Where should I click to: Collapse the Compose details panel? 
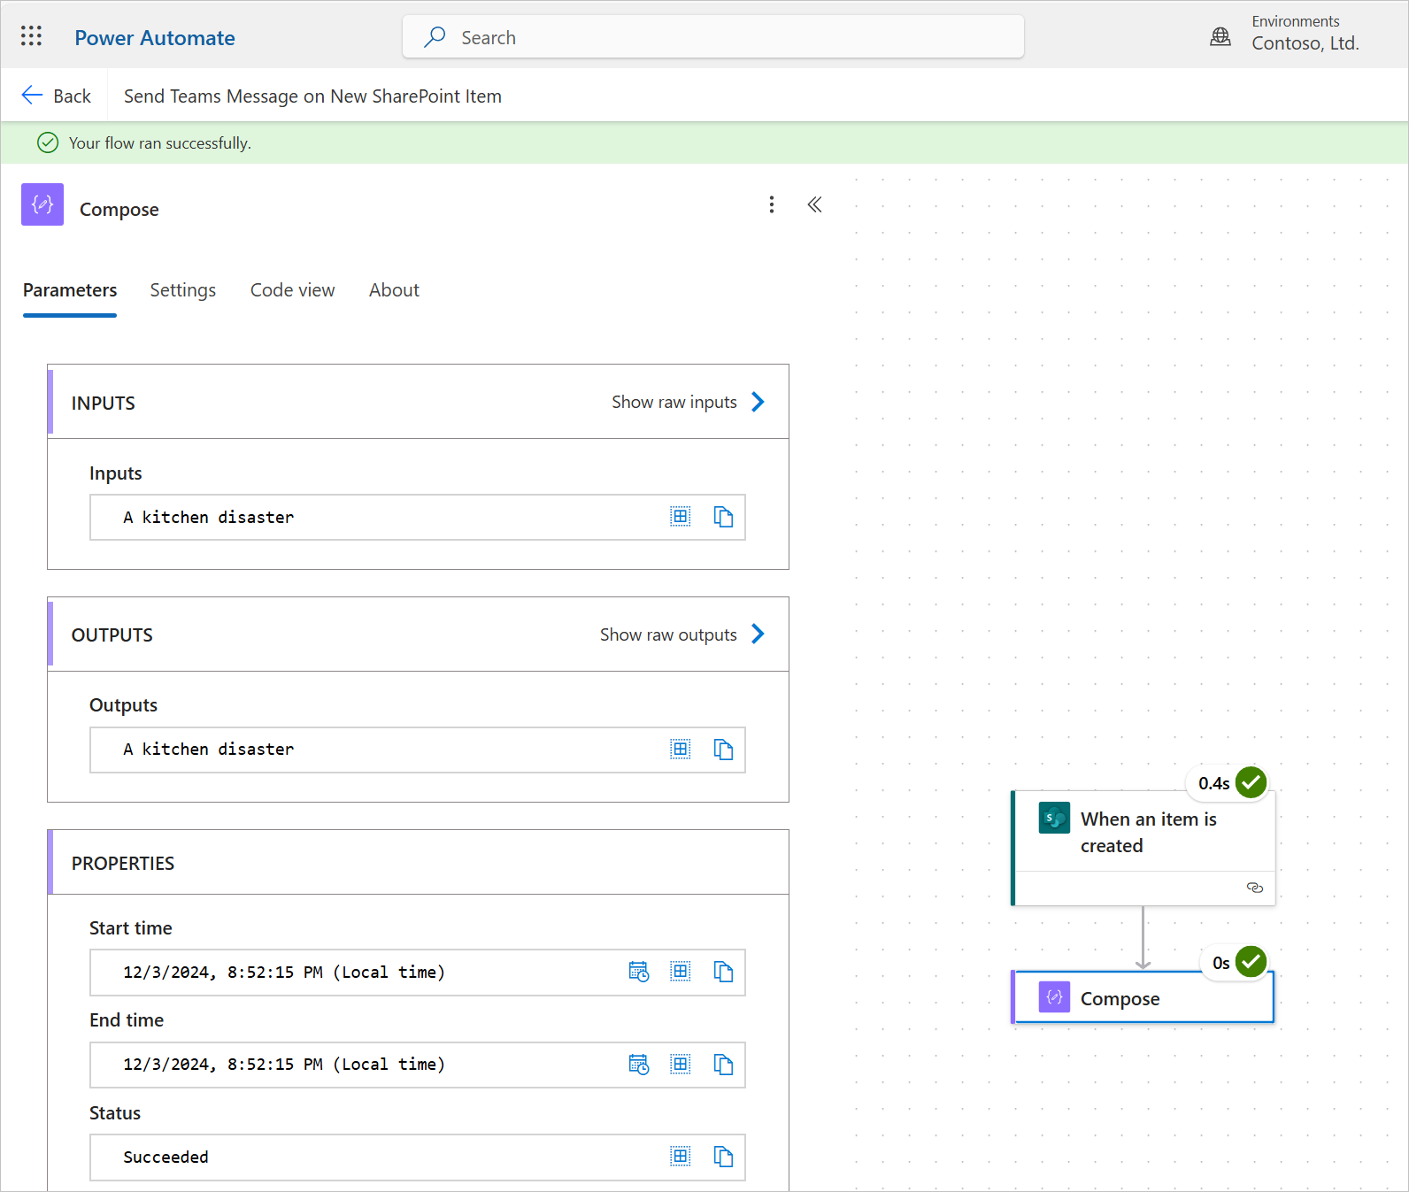click(814, 205)
